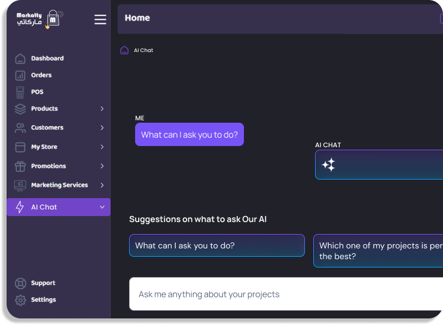Image resolution: width=443 pixels, height=325 pixels.
Task: Click the breadcrumb home icon
Action: coord(124,50)
